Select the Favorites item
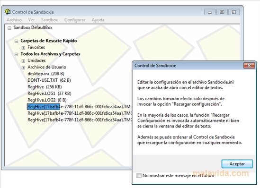The image size is (260, 188). tap(36, 47)
